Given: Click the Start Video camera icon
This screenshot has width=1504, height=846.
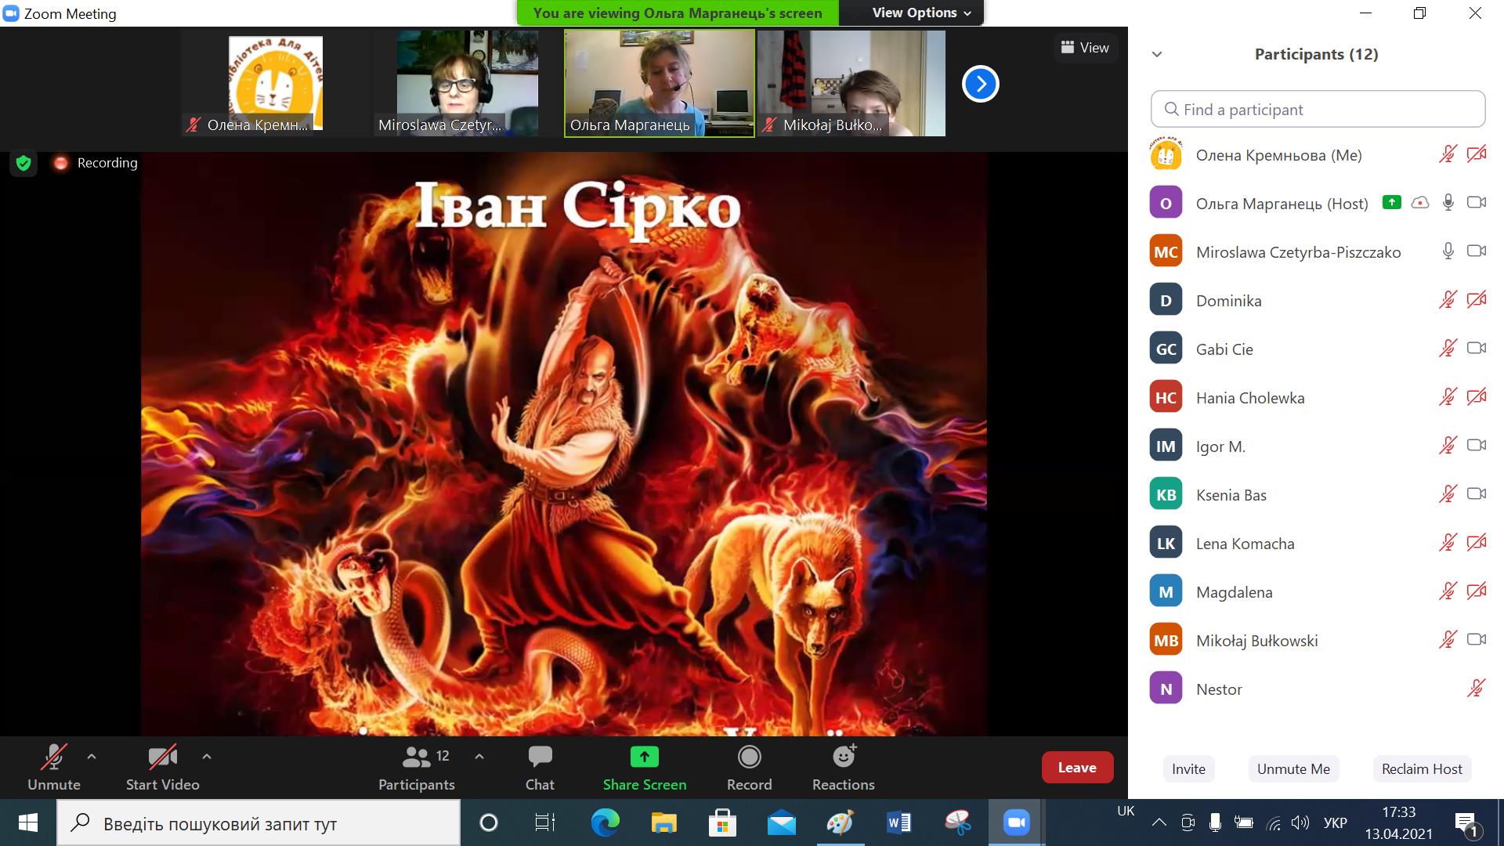Looking at the screenshot, I should tap(163, 757).
